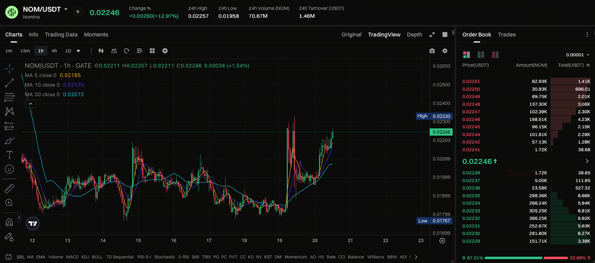Toggle the EMA indicator

pos(41,257)
